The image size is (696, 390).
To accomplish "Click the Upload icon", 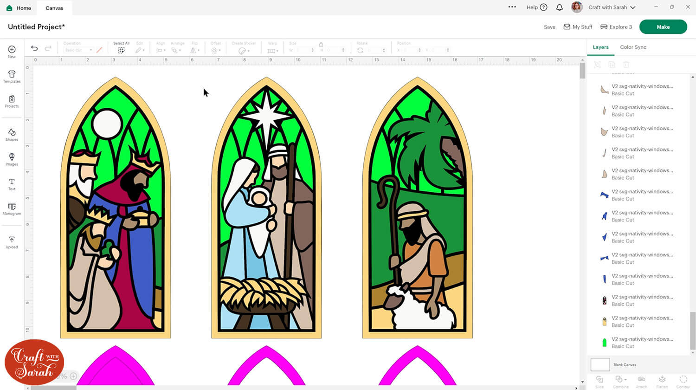I will 12,242.
